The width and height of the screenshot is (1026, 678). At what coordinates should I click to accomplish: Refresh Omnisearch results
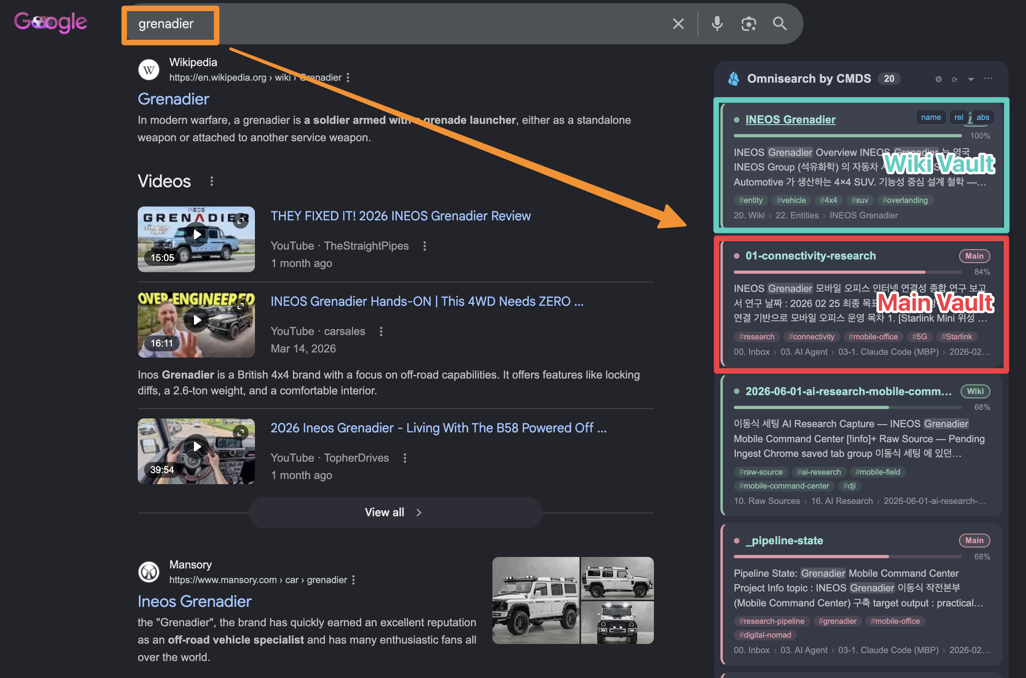954,79
